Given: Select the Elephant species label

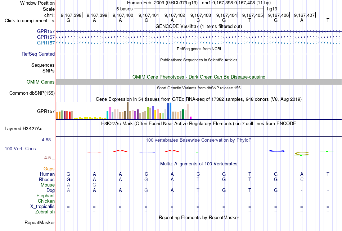Looking at the screenshot, I should click(x=45, y=195).
